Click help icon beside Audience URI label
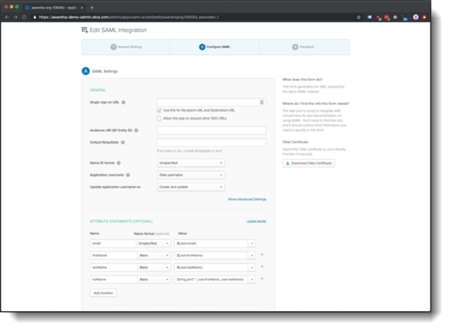This screenshot has width=450, height=331. point(136,130)
